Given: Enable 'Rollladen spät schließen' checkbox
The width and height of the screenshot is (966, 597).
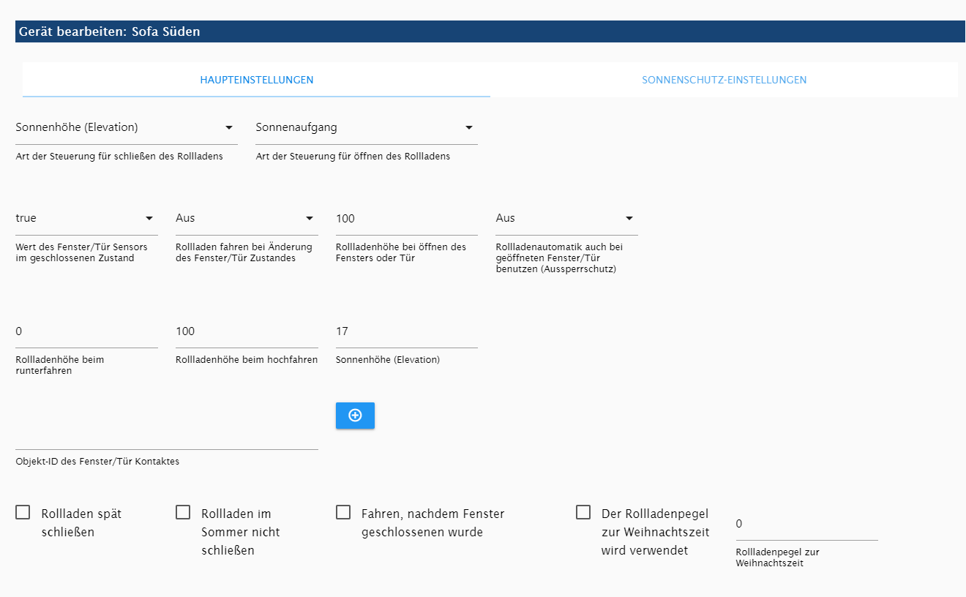Looking at the screenshot, I should point(23,513).
